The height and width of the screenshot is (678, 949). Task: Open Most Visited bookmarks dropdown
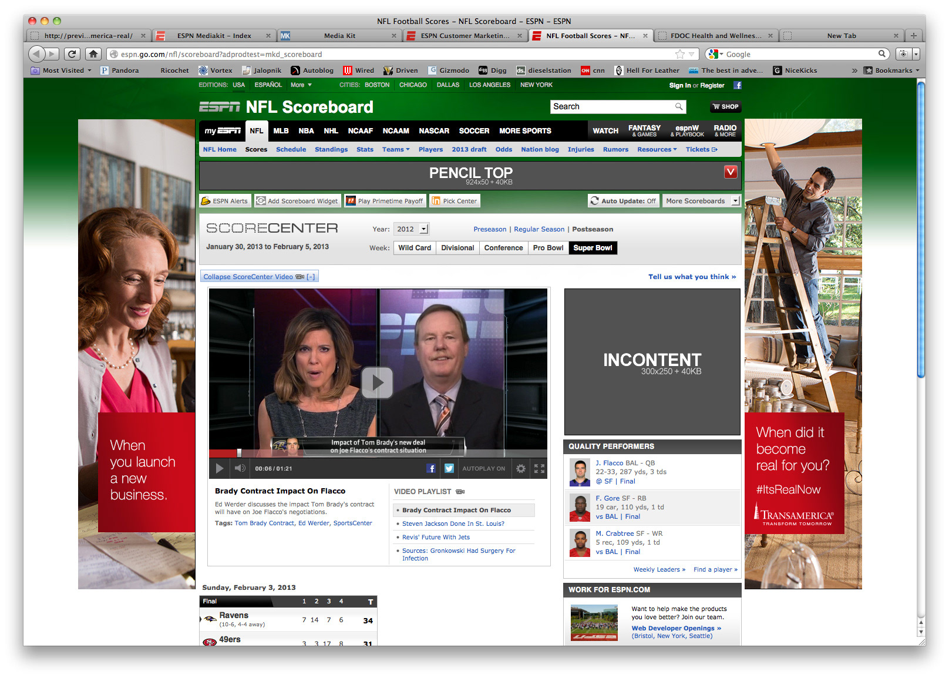click(61, 71)
